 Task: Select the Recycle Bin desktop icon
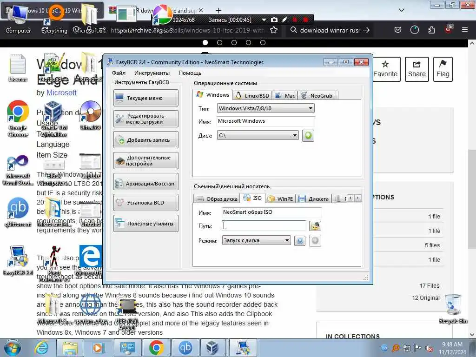point(453,309)
